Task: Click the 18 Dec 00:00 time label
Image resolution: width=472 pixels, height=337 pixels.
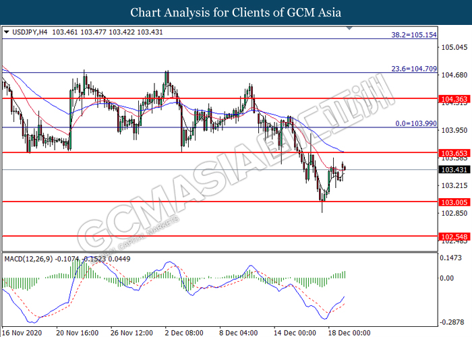Action: [349, 333]
